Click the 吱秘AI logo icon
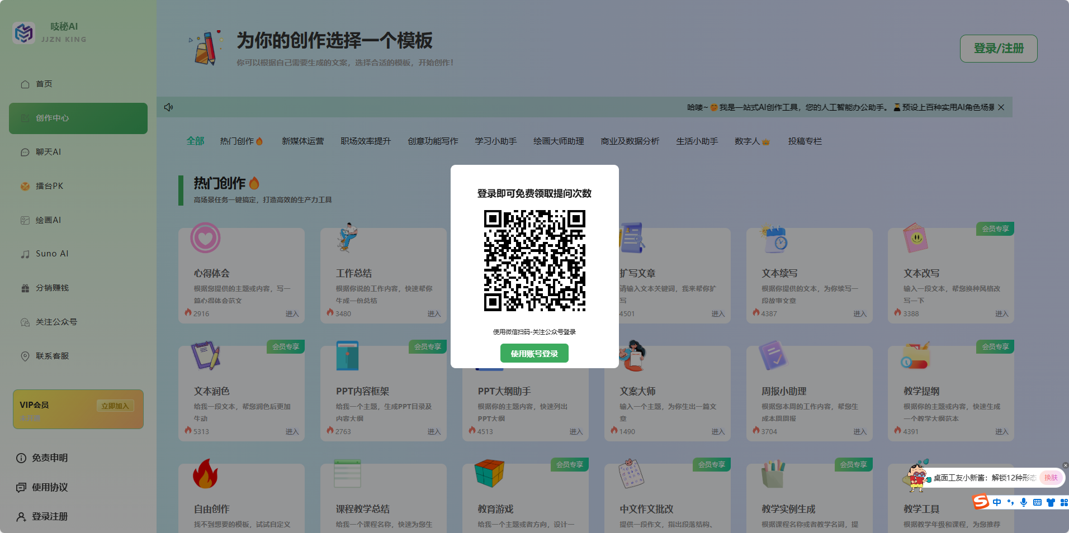Viewport: 1069px width, 533px height. click(x=24, y=33)
